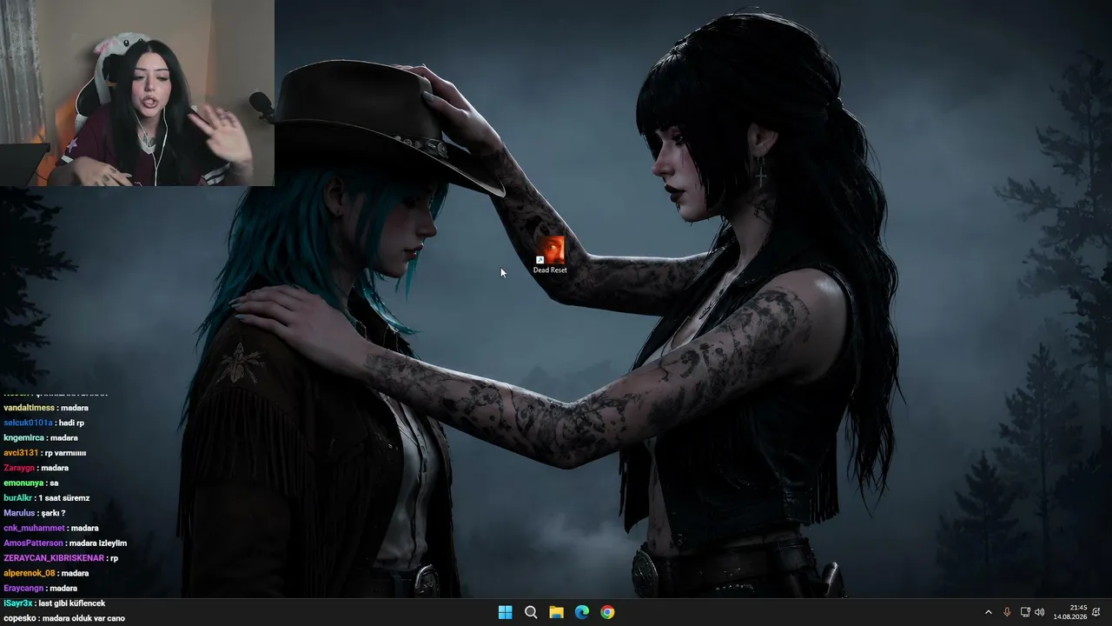Click emonunya's "sa" chat message
Viewport: 1112px width, 626px height.
tap(31, 483)
